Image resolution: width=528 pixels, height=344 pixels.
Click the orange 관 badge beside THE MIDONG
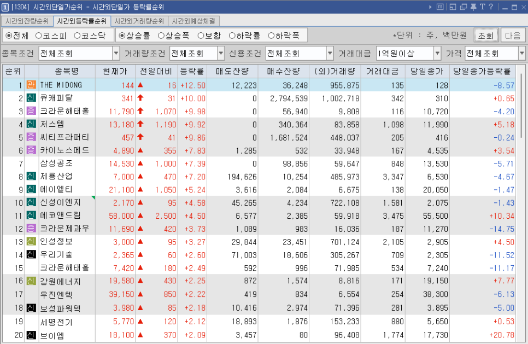pyautogui.click(x=31, y=85)
